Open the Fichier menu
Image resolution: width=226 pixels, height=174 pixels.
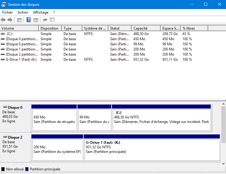[8, 12]
